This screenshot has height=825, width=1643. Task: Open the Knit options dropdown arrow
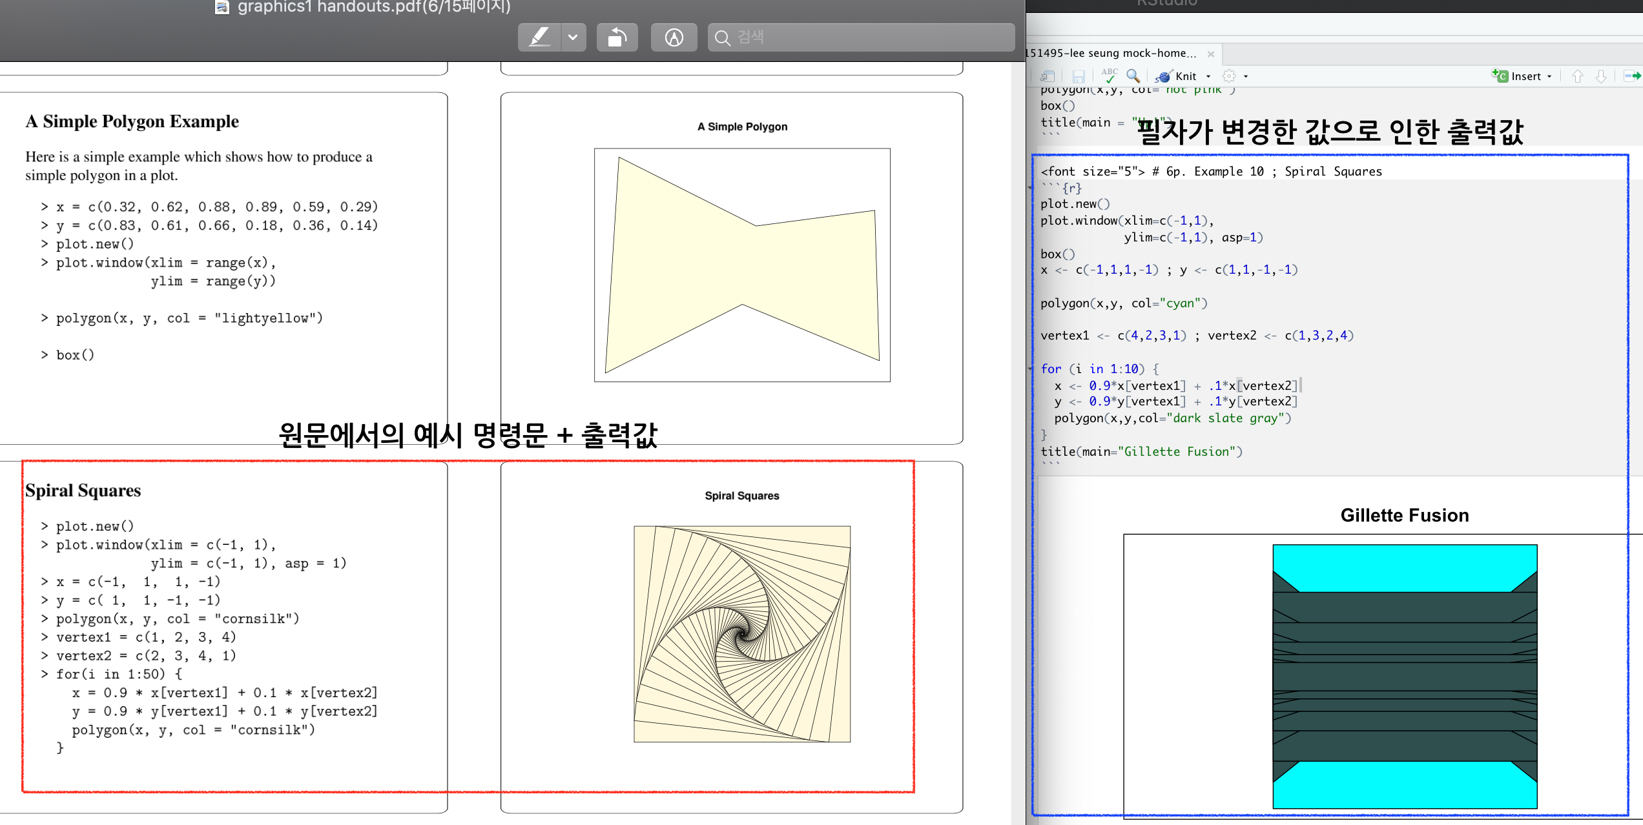(x=1208, y=76)
